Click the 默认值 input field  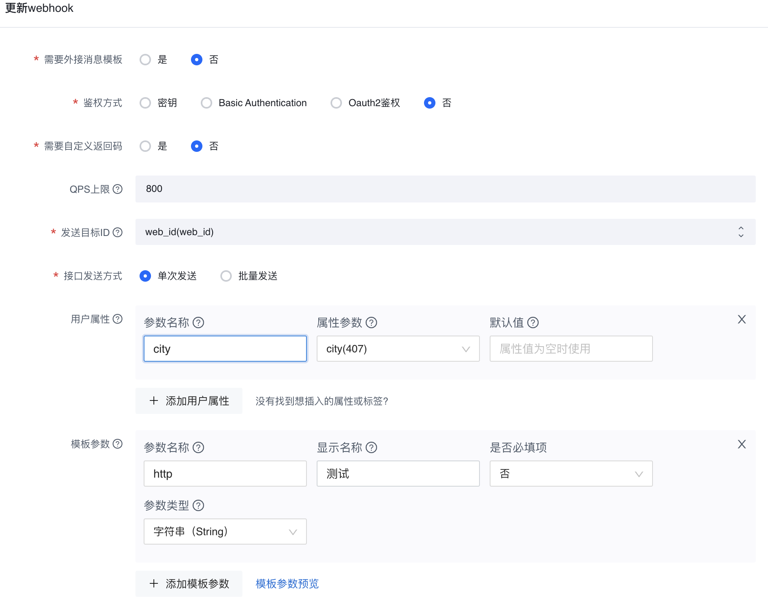(x=571, y=349)
